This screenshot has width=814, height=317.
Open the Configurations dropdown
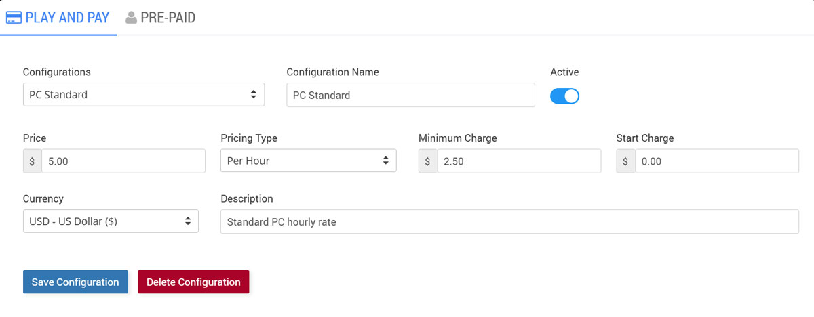pos(143,95)
